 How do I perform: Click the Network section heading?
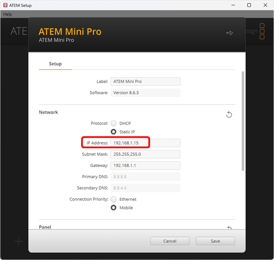click(x=48, y=112)
